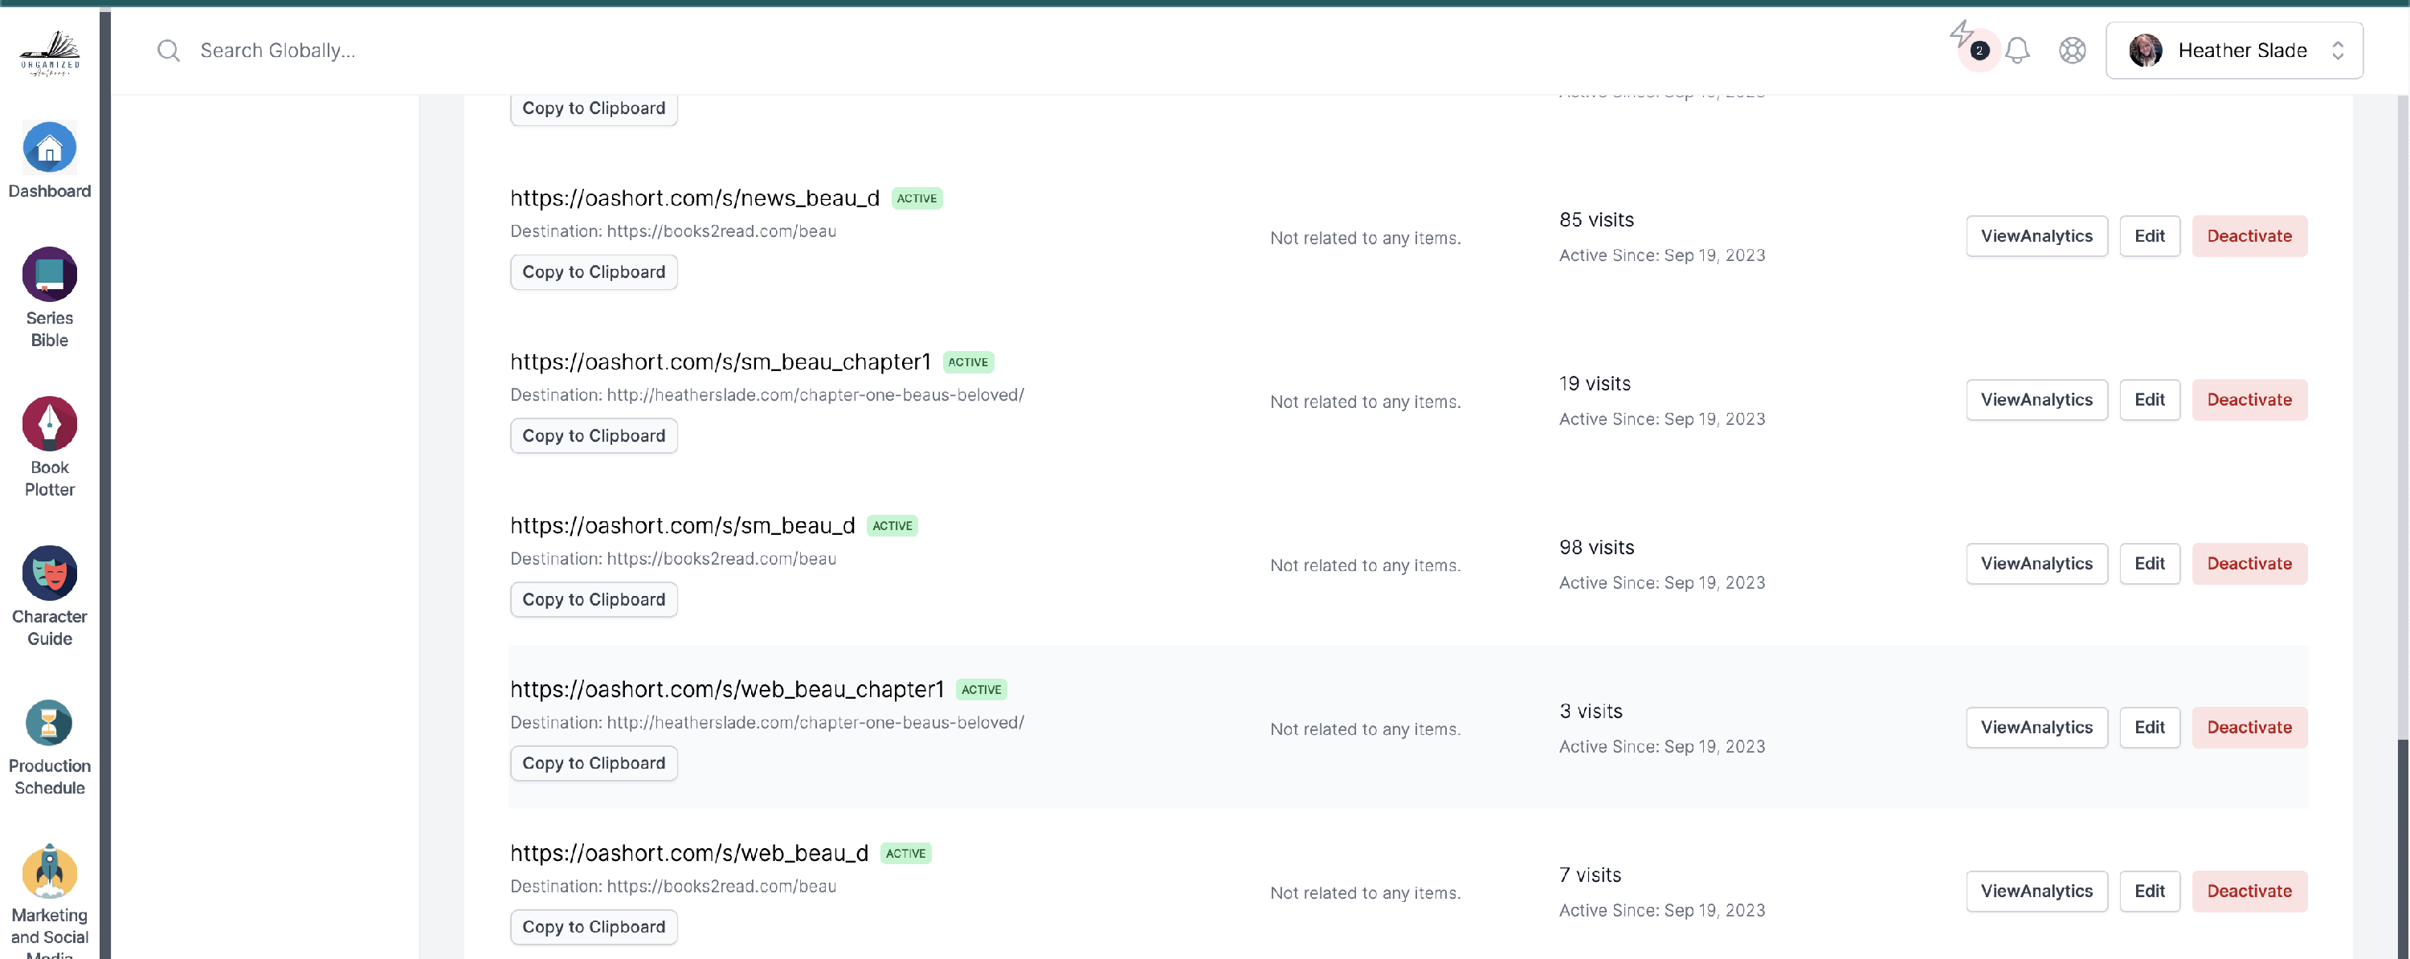2410x959 pixels.
Task: Open the help lifebuoy icon
Action: (x=2073, y=51)
